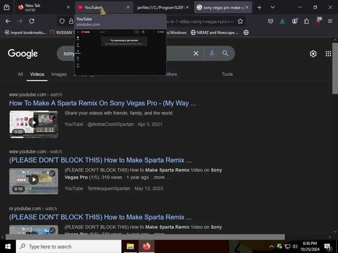This screenshot has height=253, width=338.
Task: Expand the list all tabs dropdown
Action: click(x=272, y=8)
